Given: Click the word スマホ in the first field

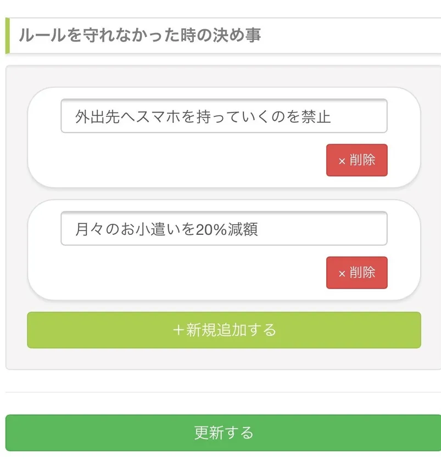Looking at the screenshot, I should click(x=158, y=117).
